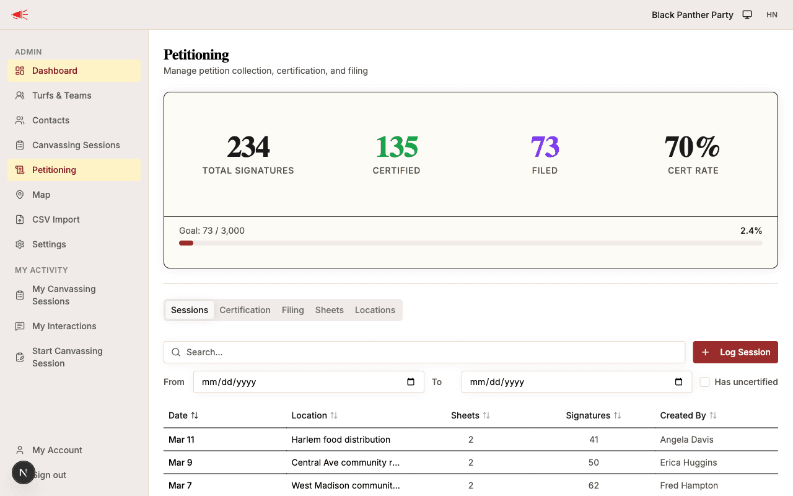Enable the Has uncertified checkbox
The image size is (793, 496).
point(704,382)
